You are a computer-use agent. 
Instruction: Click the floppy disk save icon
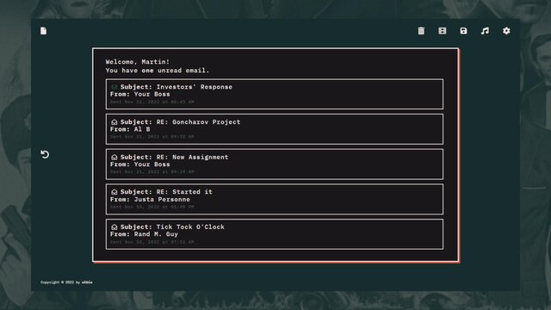tap(463, 31)
